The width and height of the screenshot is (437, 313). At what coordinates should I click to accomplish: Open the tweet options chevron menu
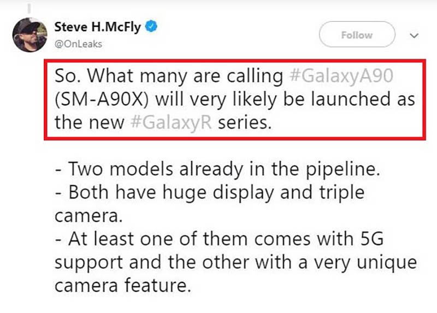pos(414,36)
